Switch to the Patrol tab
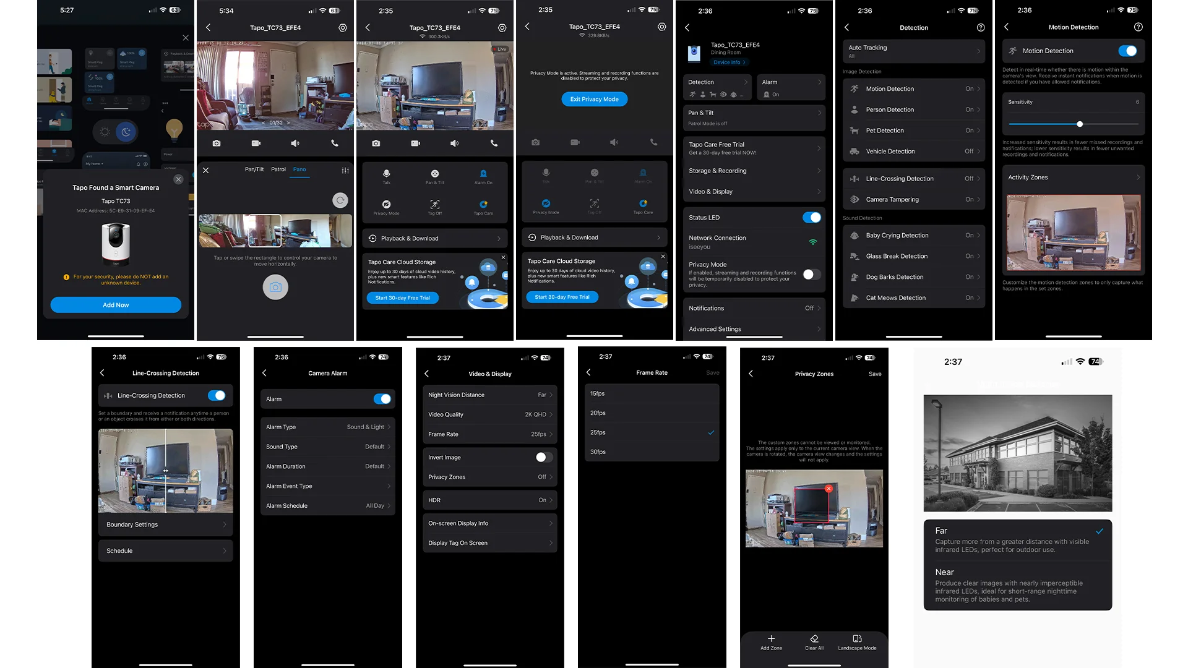Viewport: 1188px width, 668px height. point(278,169)
